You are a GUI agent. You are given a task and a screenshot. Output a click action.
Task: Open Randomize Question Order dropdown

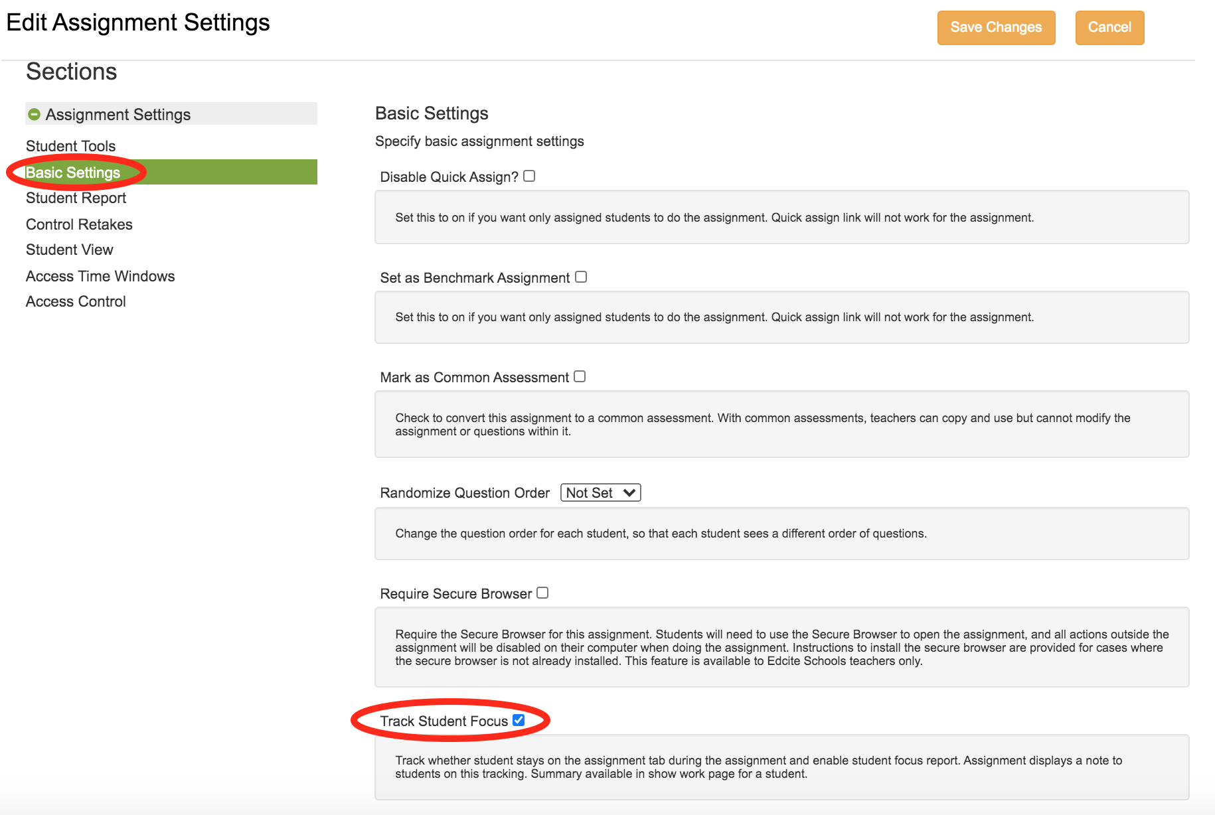(600, 492)
